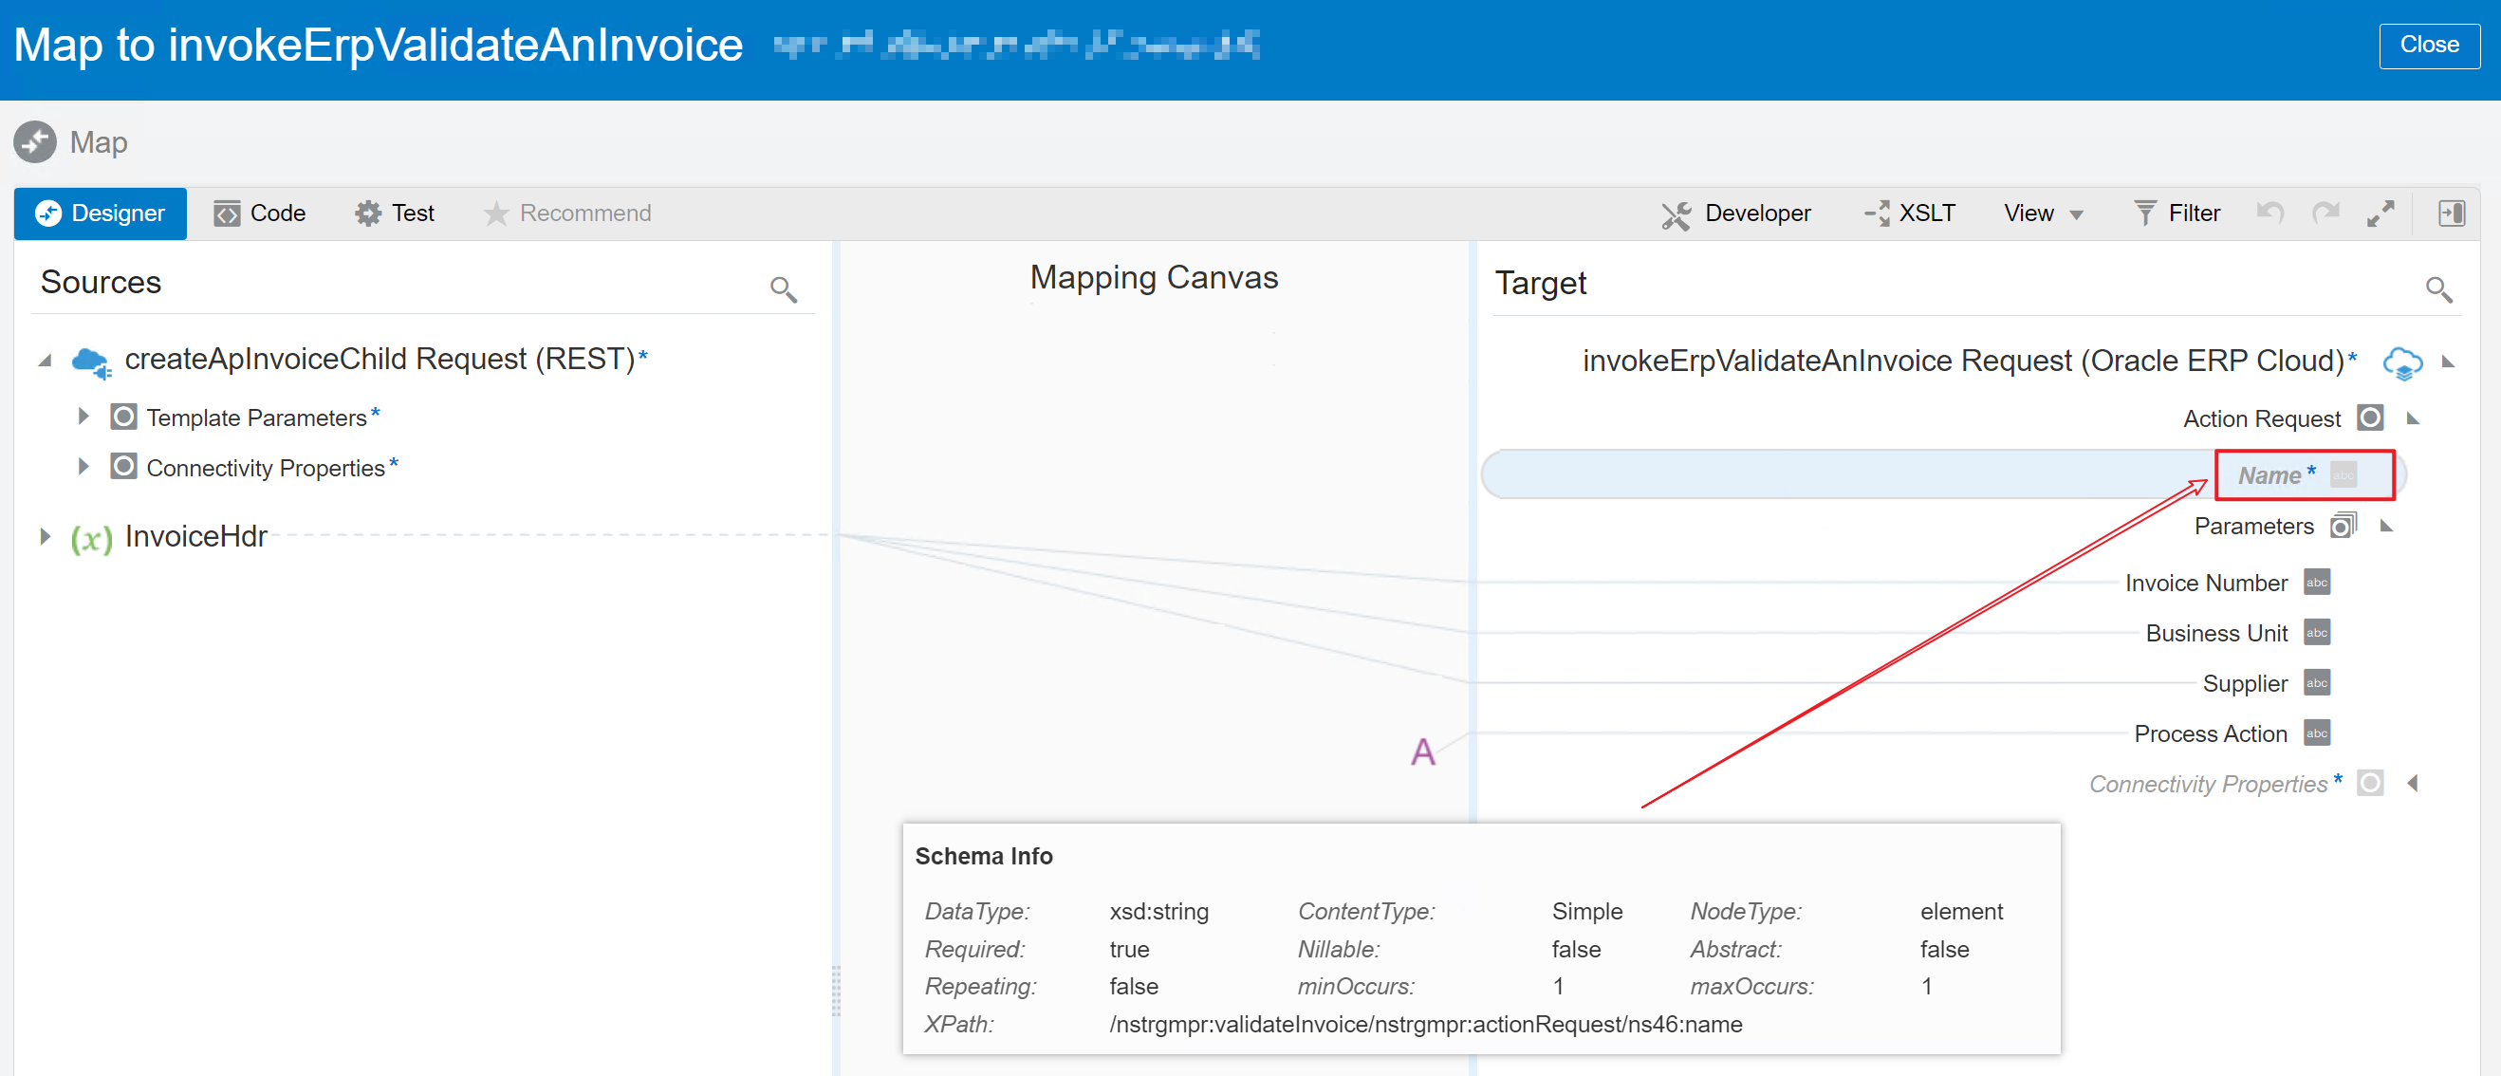Screen dimensions: 2501x1076
Task: Select the Process Action target field
Action: coord(2210,734)
